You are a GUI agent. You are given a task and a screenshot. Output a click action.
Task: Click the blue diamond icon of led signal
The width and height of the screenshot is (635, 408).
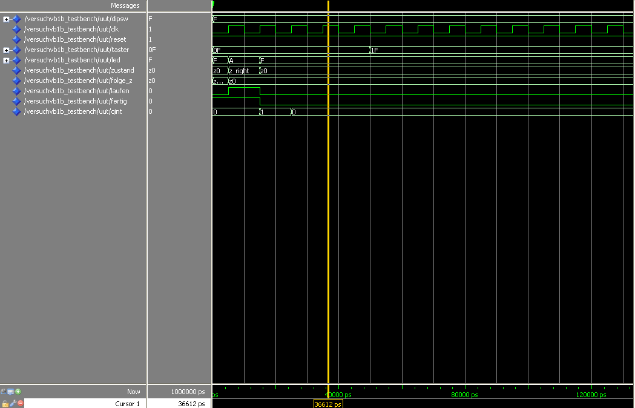pyautogui.click(x=16, y=61)
